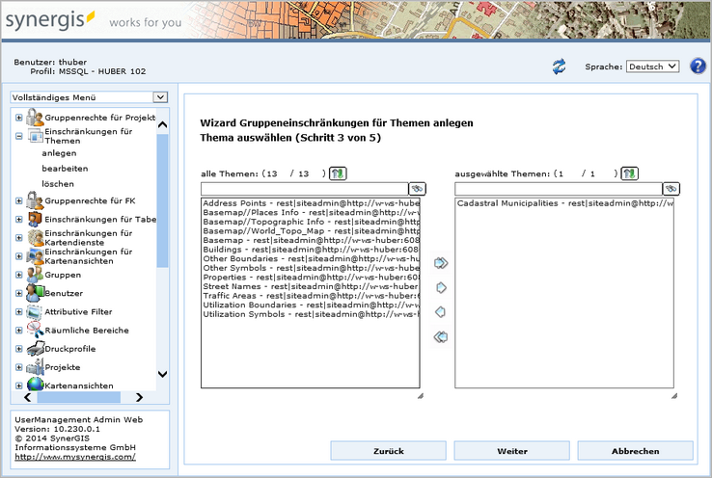Expand the Druckprofile tree node
Viewport: 712px width, 478px height.
(x=19, y=349)
